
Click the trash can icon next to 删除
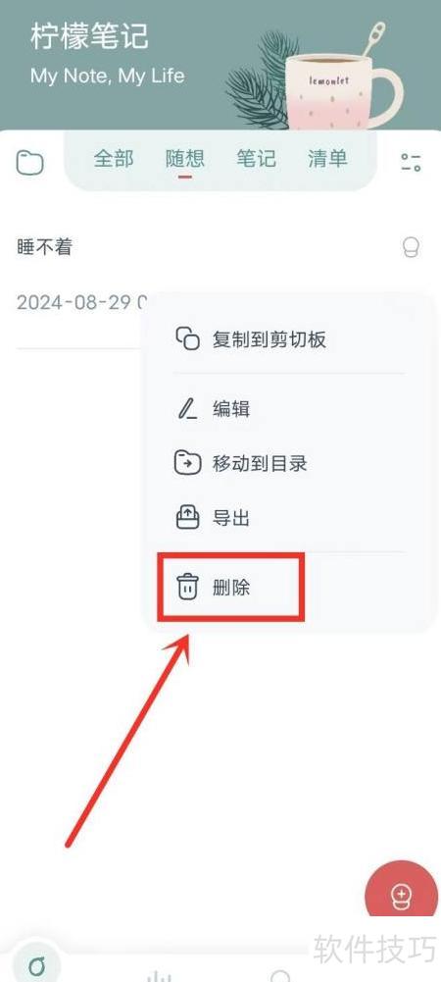187,588
